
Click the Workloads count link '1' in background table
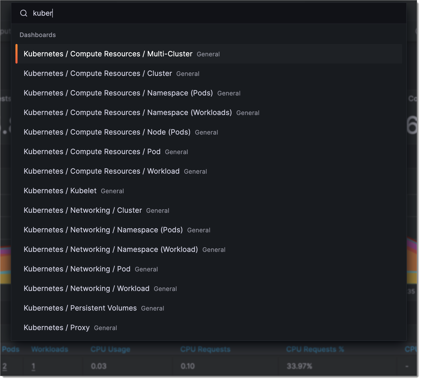tap(33, 366)
